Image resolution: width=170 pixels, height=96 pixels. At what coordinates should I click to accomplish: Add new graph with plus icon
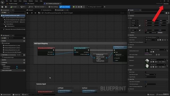(24, 41)
